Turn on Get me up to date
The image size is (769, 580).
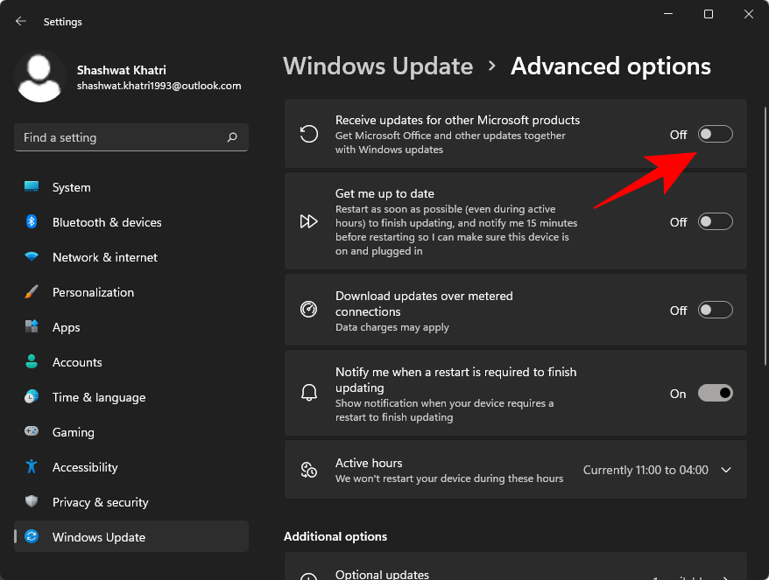(x=715, y=221)
